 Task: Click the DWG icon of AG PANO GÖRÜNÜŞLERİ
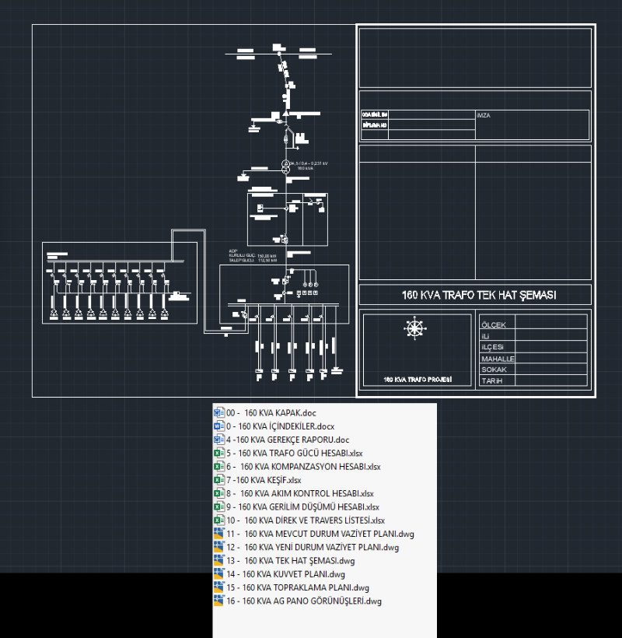pyautogui.click(x=218, y=601)
